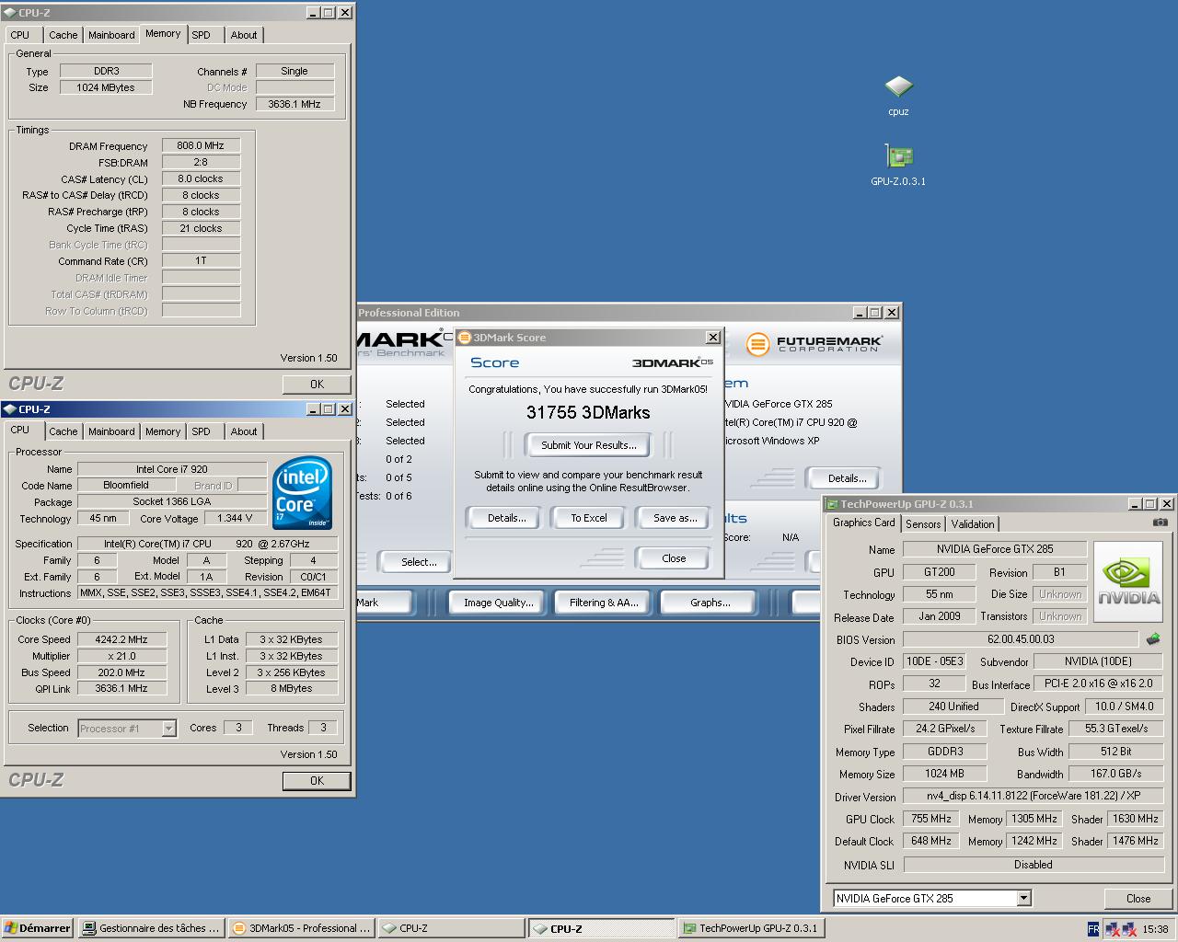Click OK in the lower CPU-Z CPU window

pyautogui.click(x=317, y=781)
